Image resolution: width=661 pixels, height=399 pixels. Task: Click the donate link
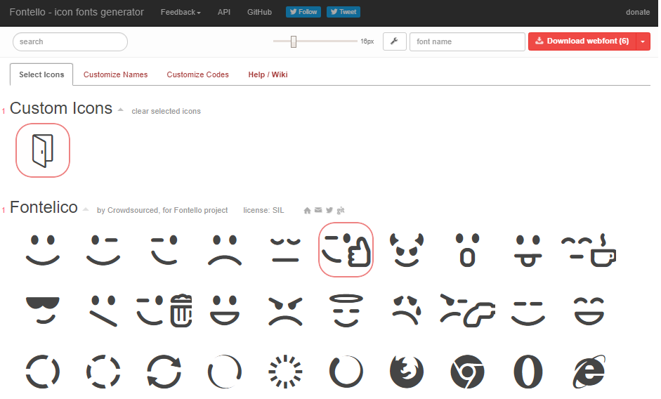637,12
